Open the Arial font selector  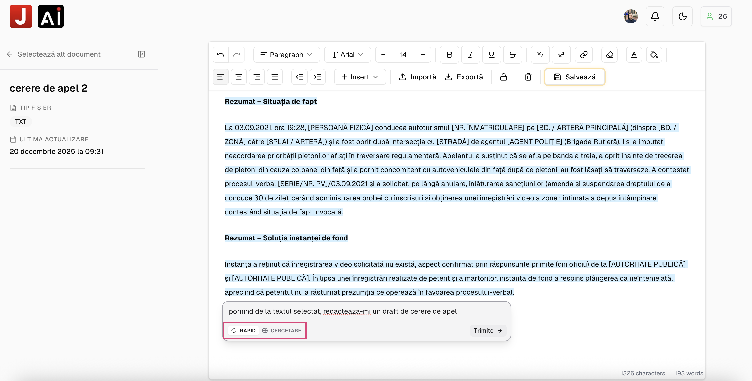coord(347,55)
